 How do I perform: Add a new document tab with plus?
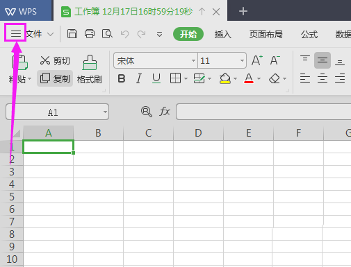pos(243,11)
